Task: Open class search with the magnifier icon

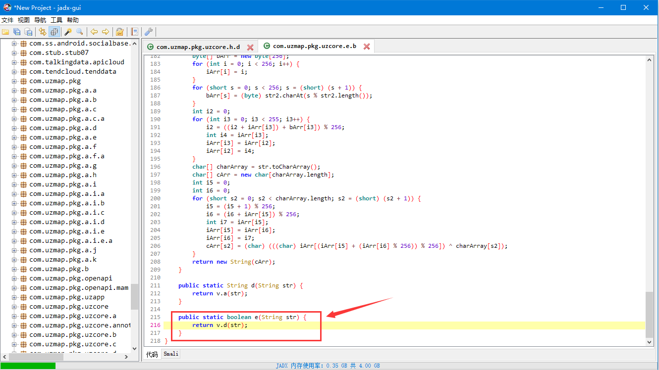Action: tap(79, 32)
